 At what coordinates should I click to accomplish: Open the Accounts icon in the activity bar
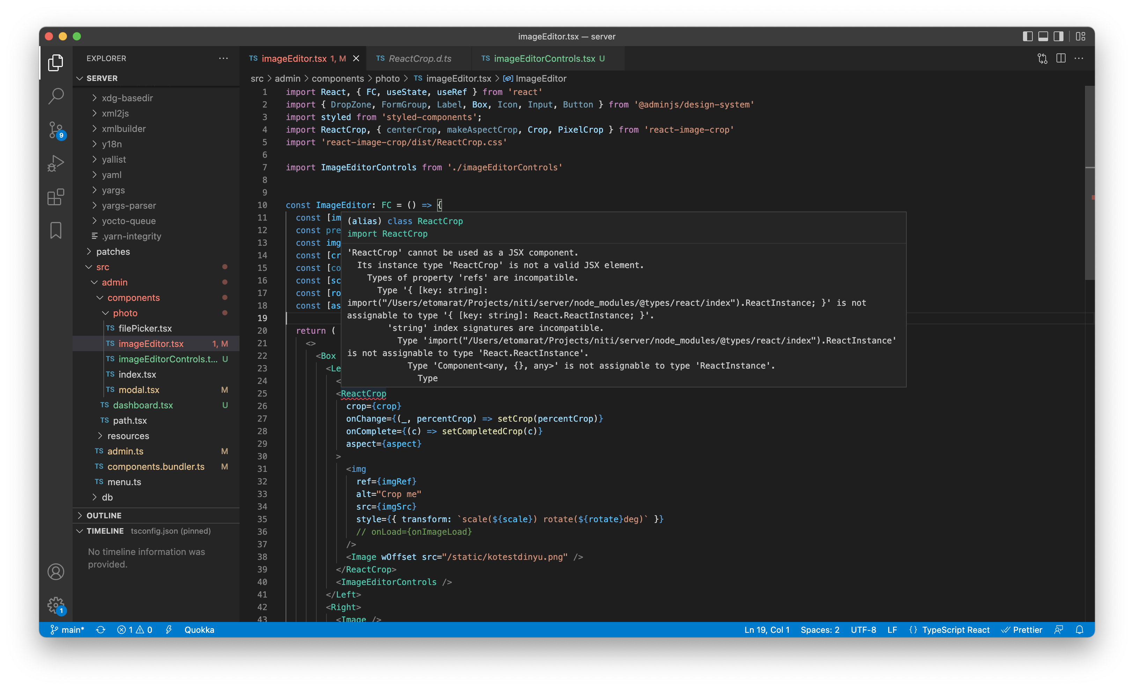(55, 572)
